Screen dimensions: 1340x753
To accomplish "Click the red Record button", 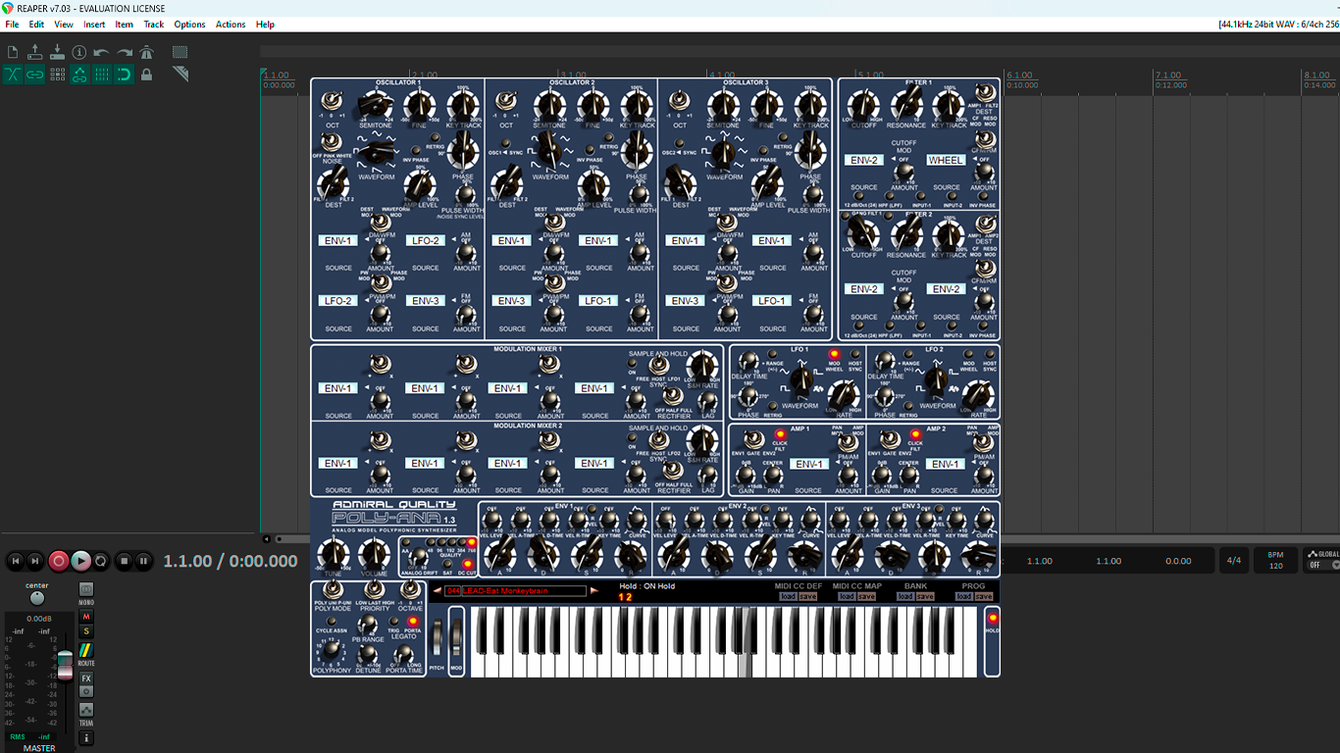I will click(59, 561).
